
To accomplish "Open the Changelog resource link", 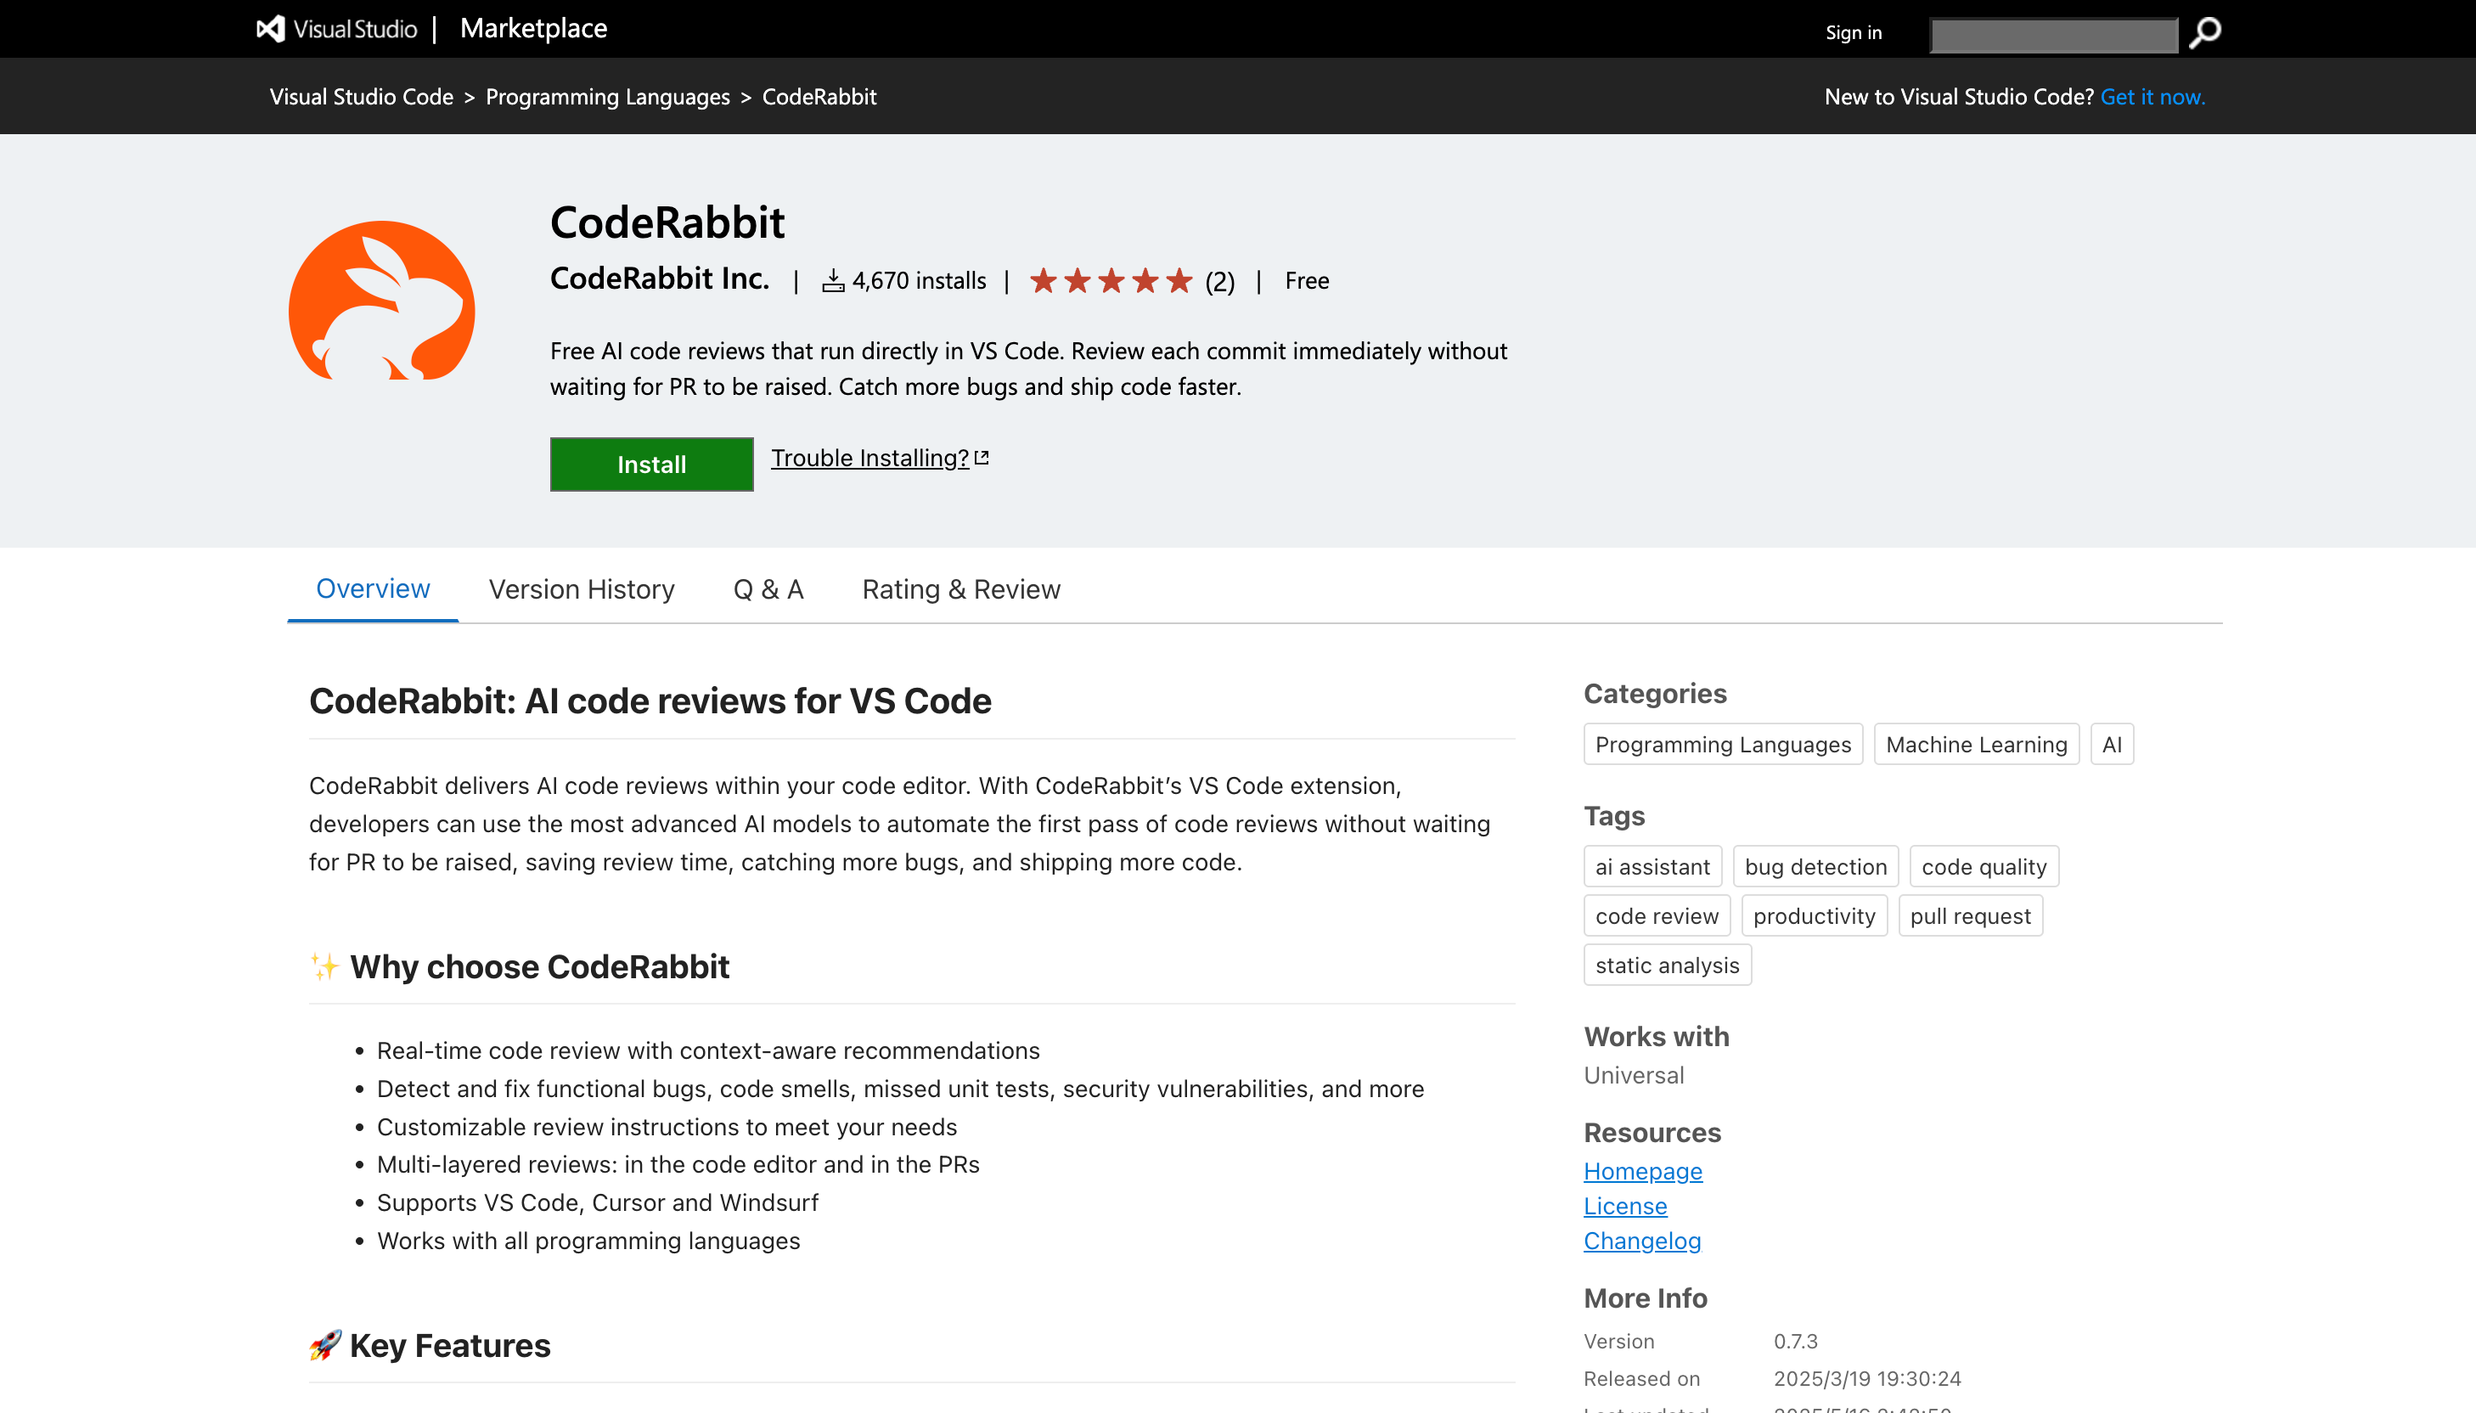I will (1641, 1241).
